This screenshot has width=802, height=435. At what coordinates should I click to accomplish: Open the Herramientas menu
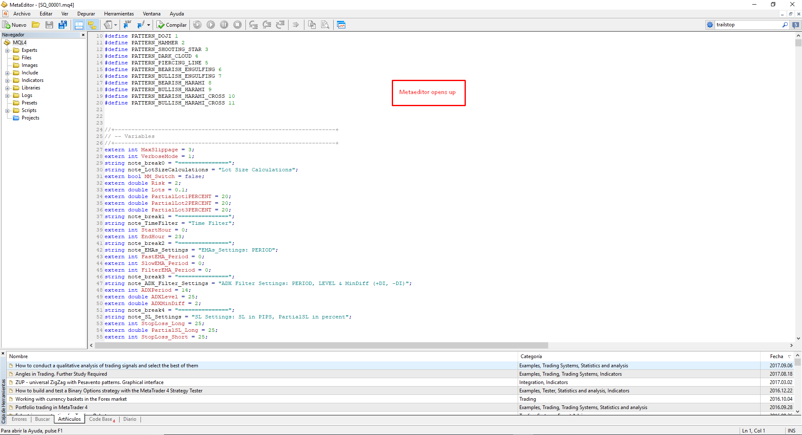[119, 14]
